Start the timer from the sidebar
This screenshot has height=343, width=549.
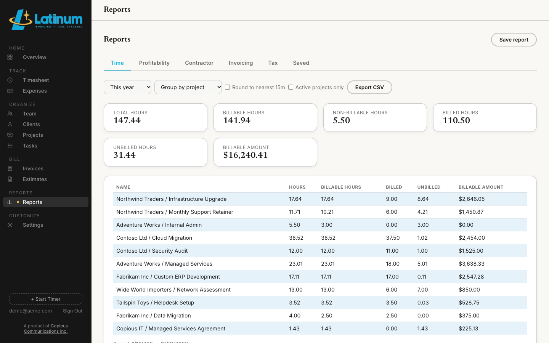click(46, 299)
